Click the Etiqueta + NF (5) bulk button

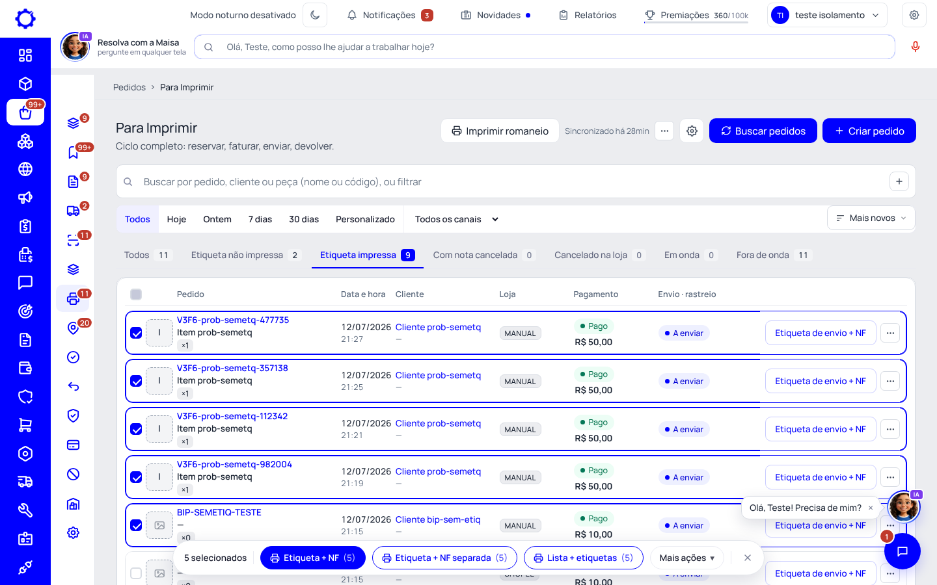point(313,558)
